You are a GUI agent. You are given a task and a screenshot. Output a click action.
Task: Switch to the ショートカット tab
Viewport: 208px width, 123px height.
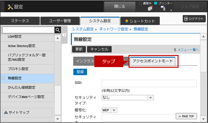pos(140,21)
